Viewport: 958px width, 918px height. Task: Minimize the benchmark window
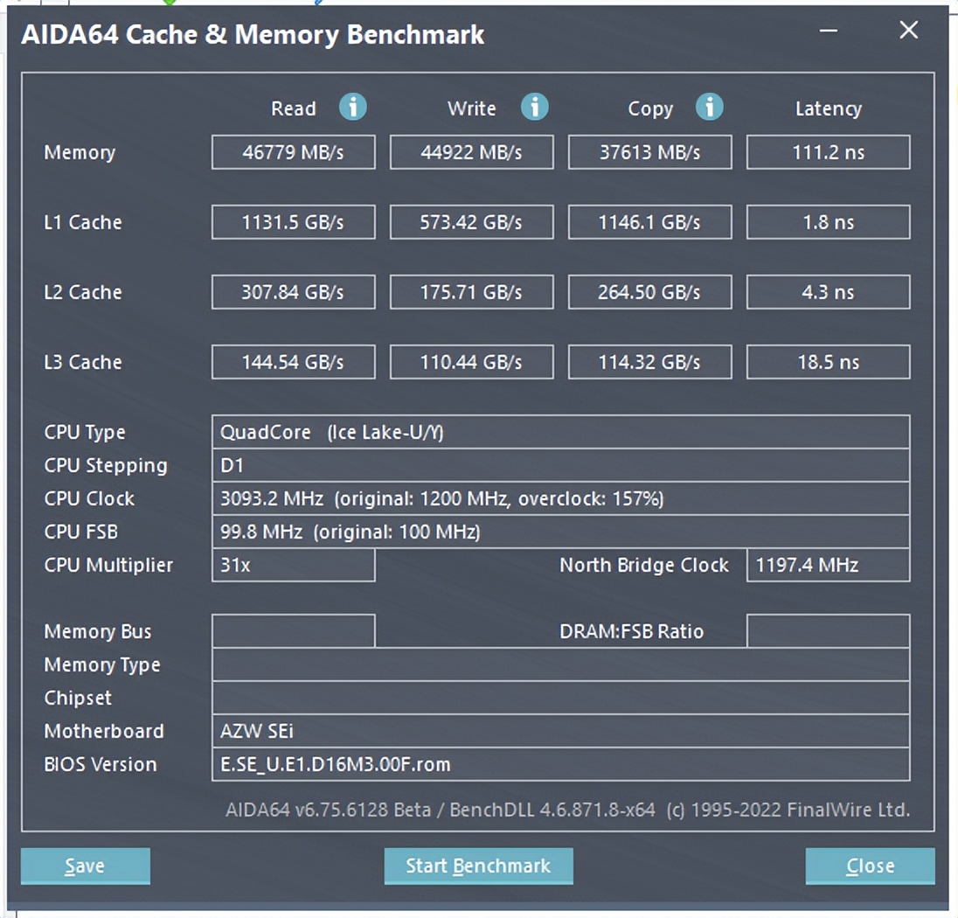click(829, 31)
